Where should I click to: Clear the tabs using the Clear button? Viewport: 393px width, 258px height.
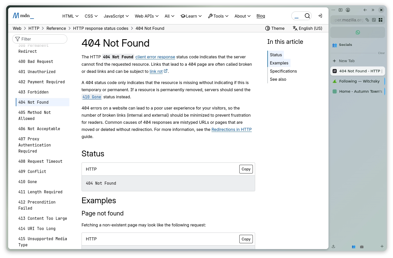(x=381, y=53)
